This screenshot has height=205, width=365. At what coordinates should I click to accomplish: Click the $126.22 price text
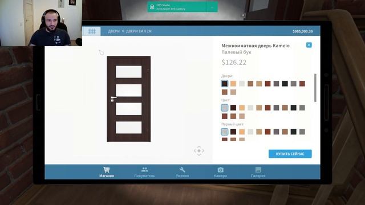click(234, 62)
